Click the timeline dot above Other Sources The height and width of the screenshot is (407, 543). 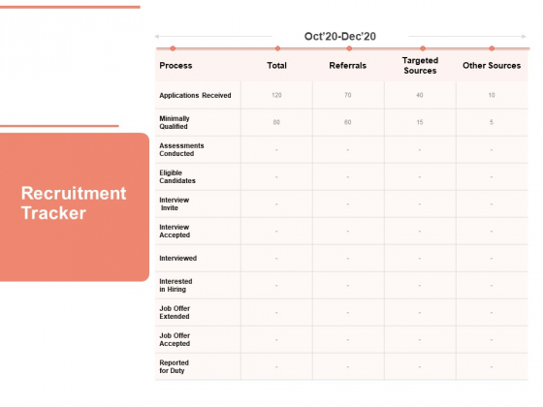pos(492,48)
